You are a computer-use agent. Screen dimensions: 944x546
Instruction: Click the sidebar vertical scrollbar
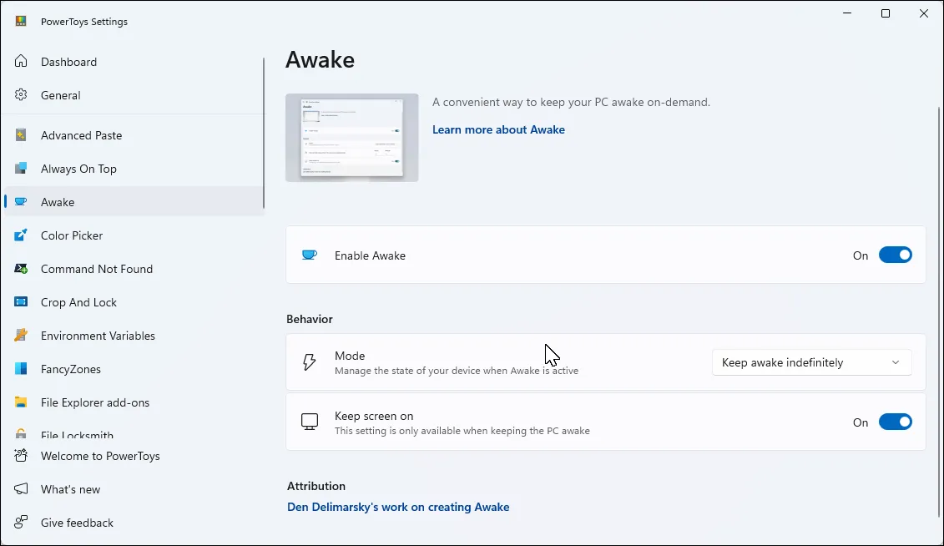coord(264,134)
